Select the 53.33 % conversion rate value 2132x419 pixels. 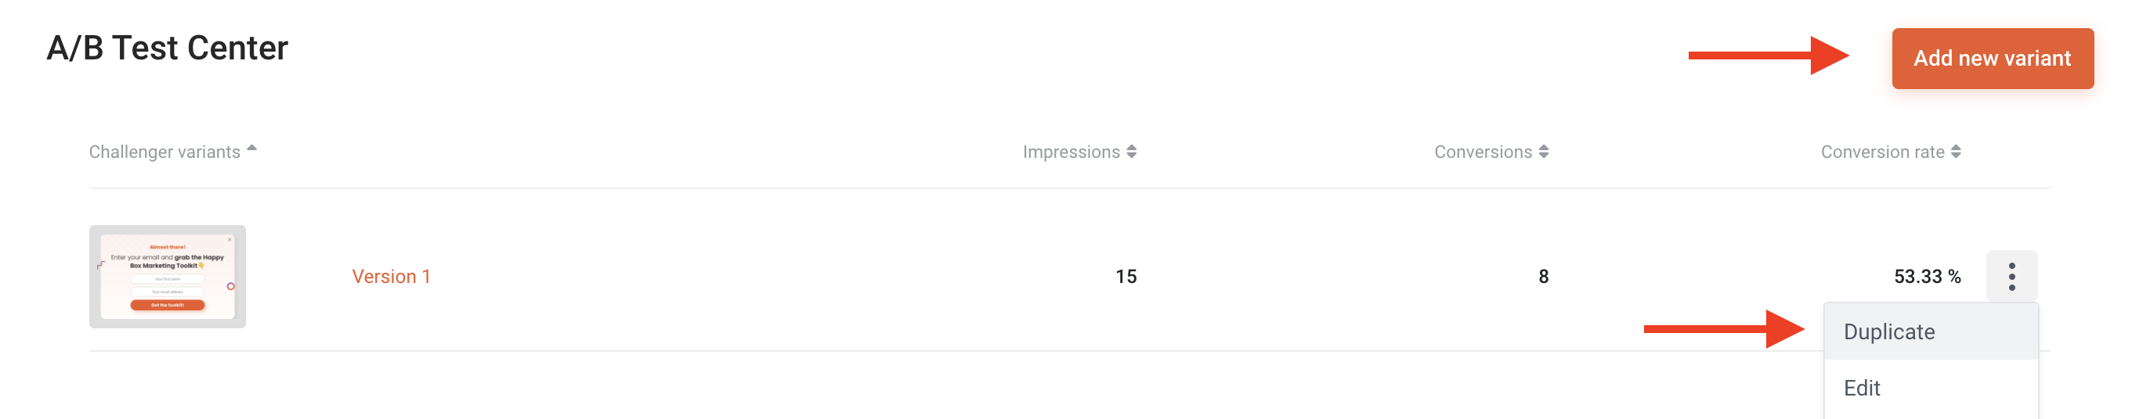[1927, 276]
